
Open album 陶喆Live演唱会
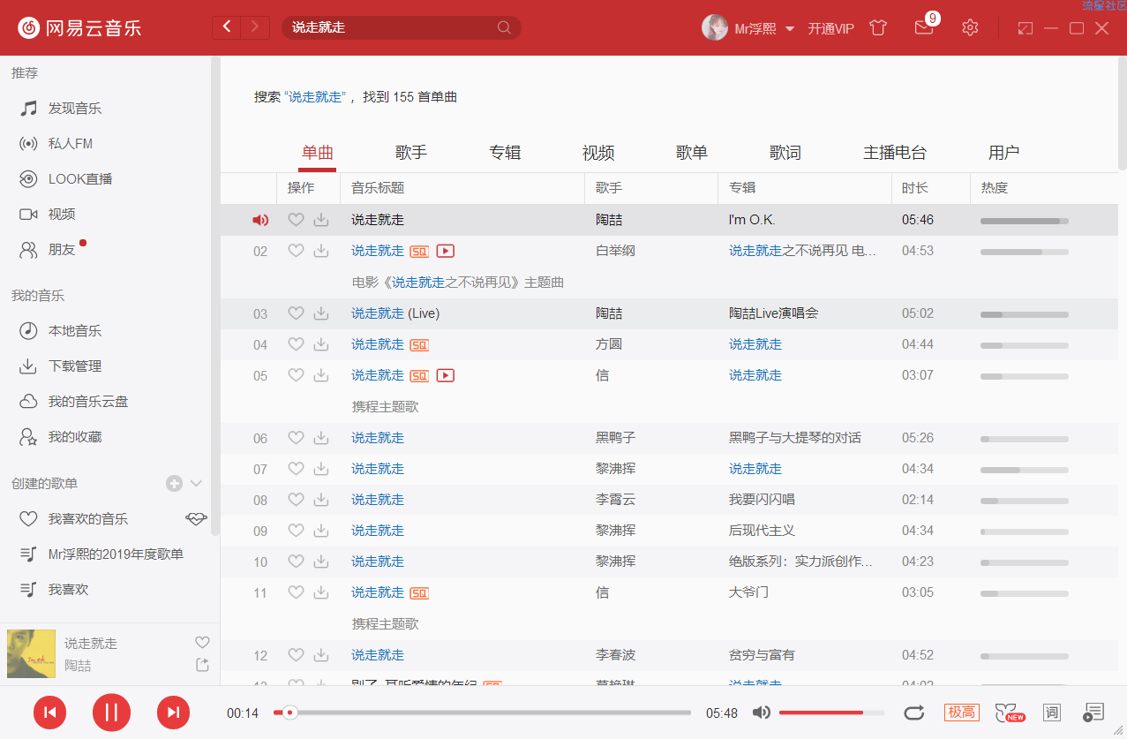point(773,313)
